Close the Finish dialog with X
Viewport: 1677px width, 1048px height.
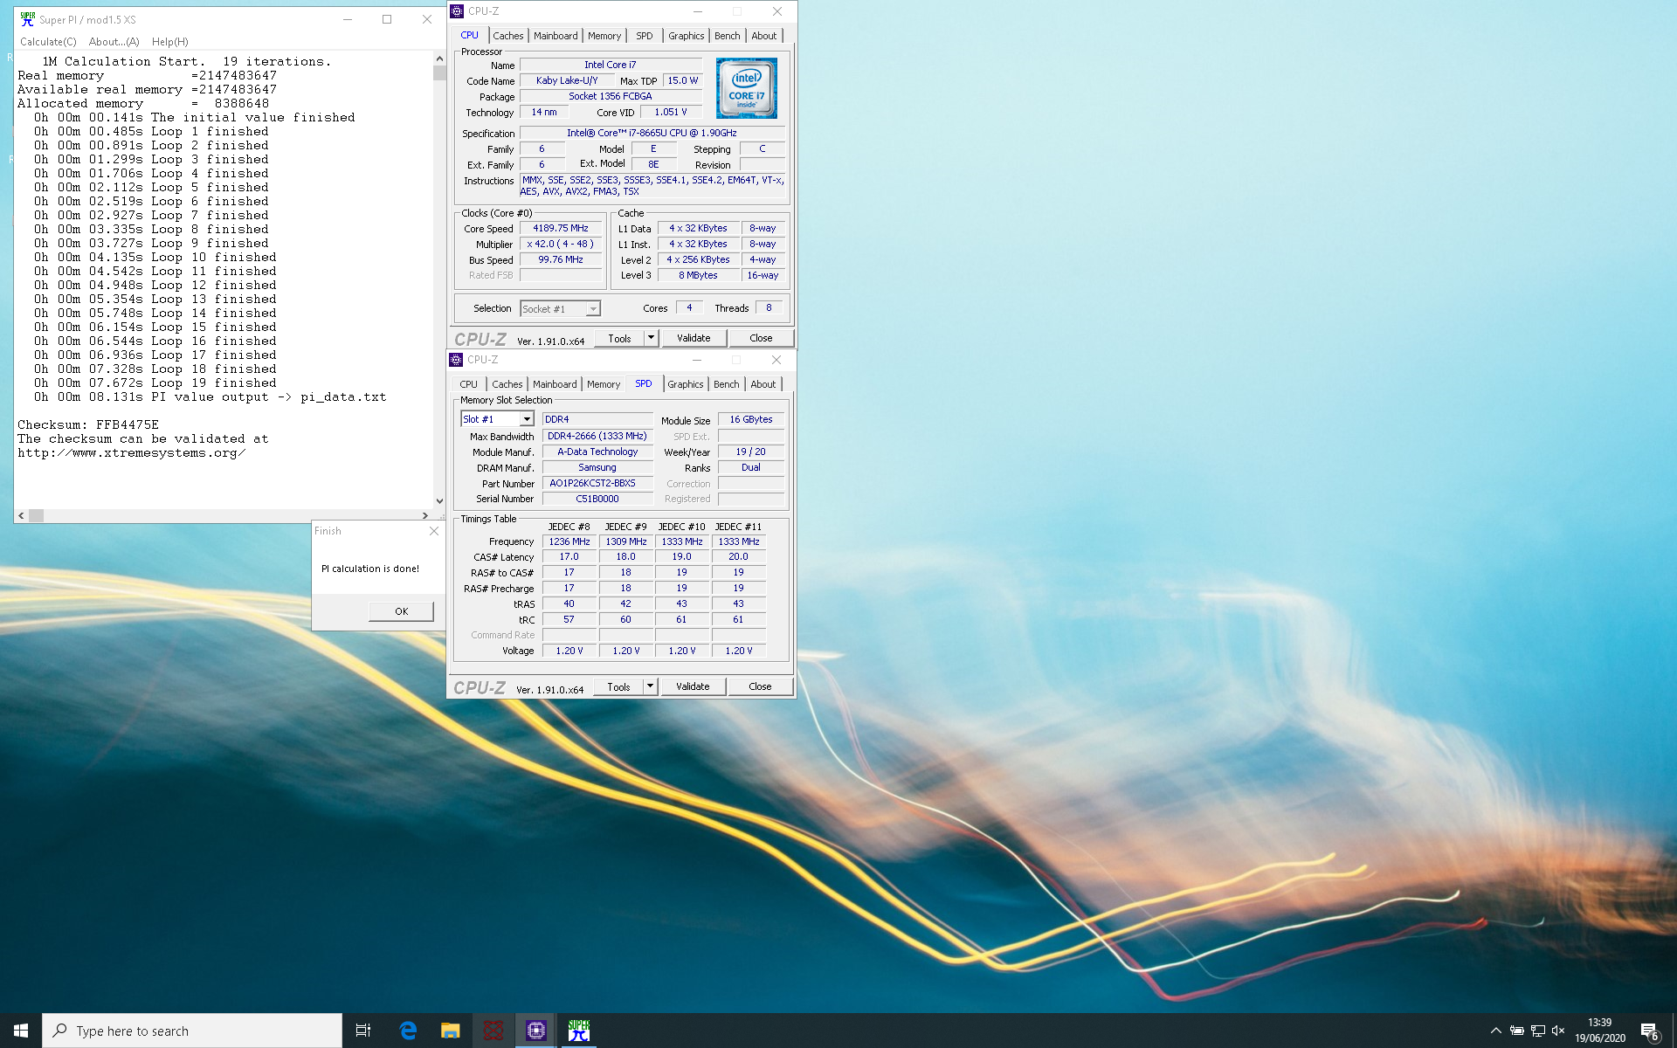(433, 531)
